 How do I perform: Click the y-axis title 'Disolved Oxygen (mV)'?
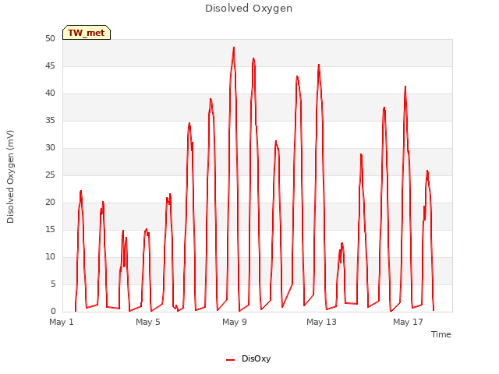pyautogui.click(x=10, y=177)
